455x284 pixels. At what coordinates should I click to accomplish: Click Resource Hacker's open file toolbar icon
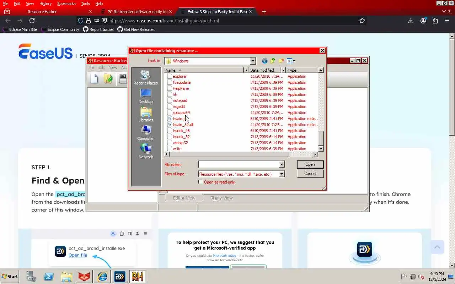tap(108, 78)
